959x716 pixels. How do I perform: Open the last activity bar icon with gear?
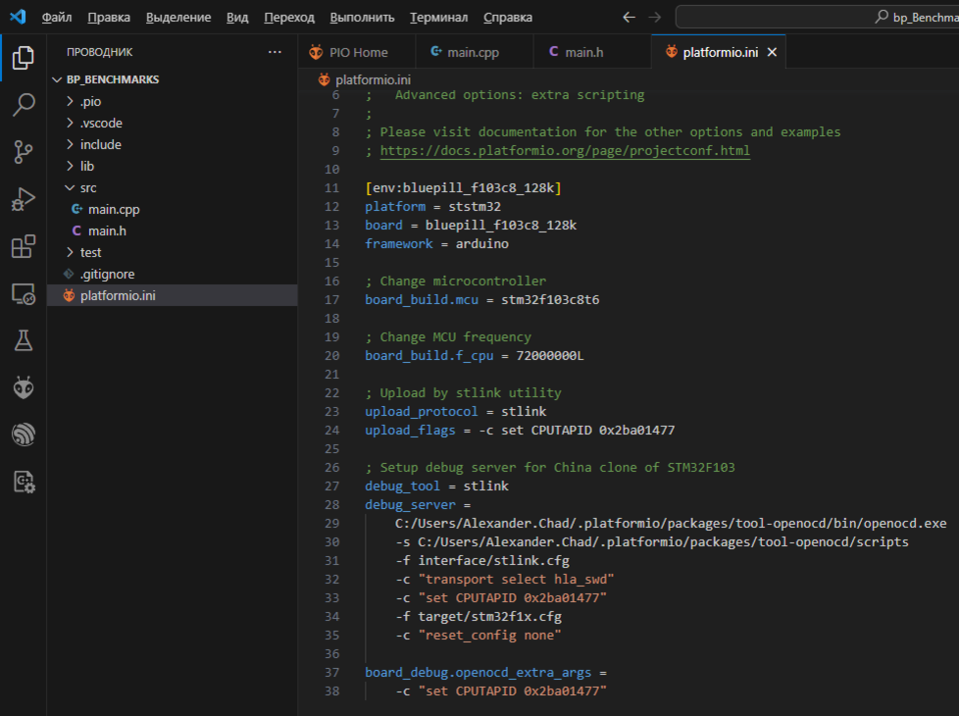click(24, 483)
